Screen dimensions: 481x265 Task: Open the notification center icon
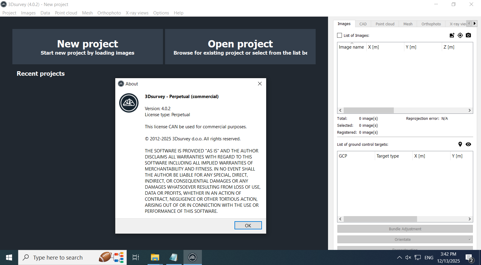(470, 258)
